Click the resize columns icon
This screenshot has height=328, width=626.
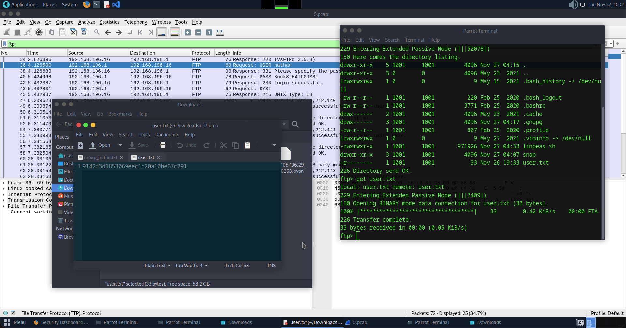(220, 32)
